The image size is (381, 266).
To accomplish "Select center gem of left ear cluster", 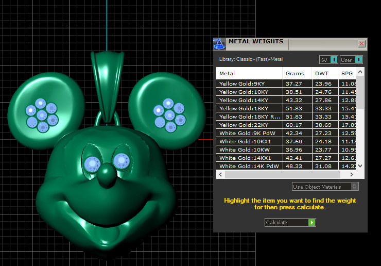I will (x=42, y=115).
